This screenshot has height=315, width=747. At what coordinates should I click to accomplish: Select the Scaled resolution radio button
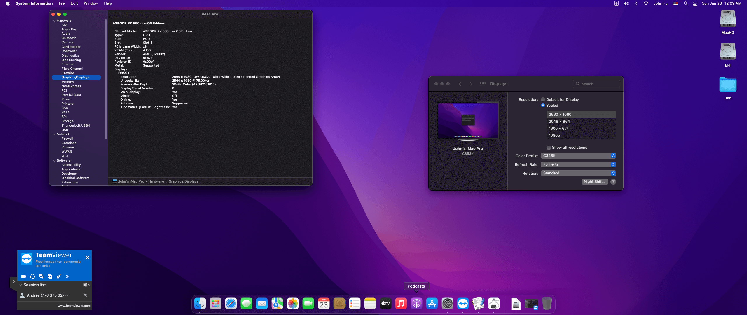tap(543, 105)
